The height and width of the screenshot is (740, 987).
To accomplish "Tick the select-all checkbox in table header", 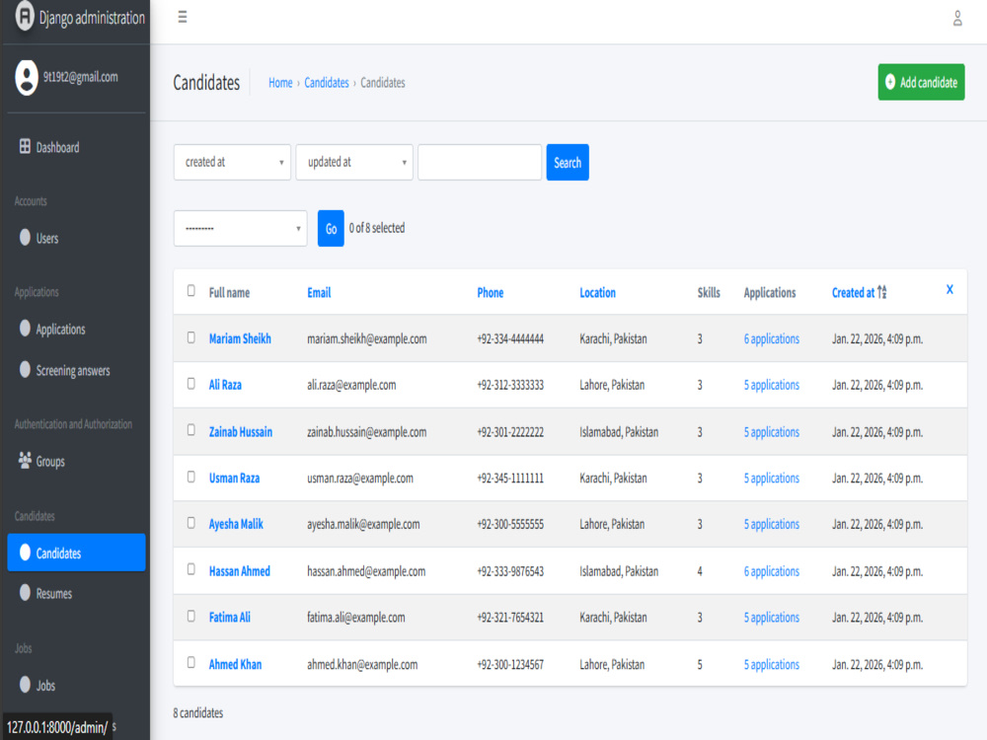I will [x=190, y=290].
